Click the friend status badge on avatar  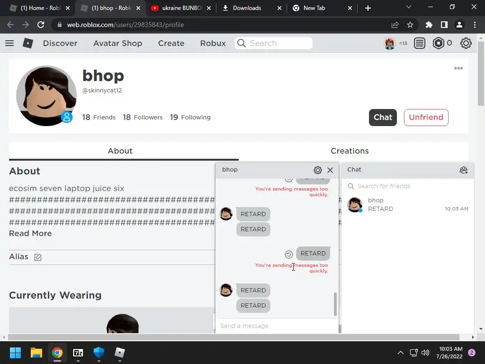point(67,117)
